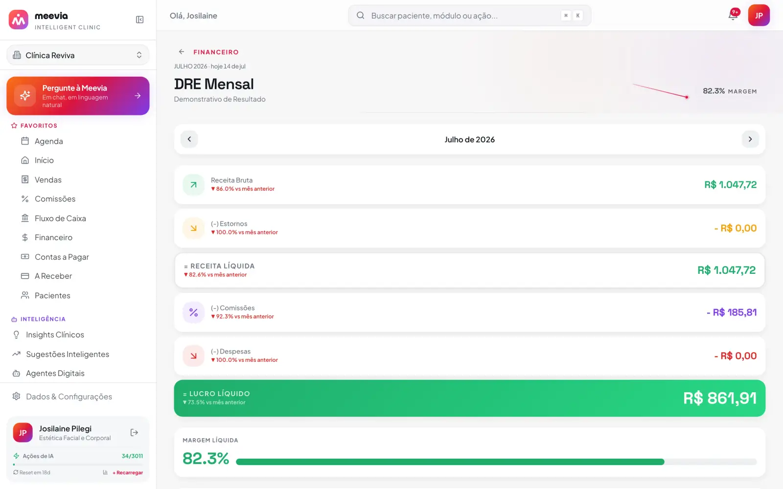Click the Meevia logo icon
The image size is (783, 489).
(19, 20)
